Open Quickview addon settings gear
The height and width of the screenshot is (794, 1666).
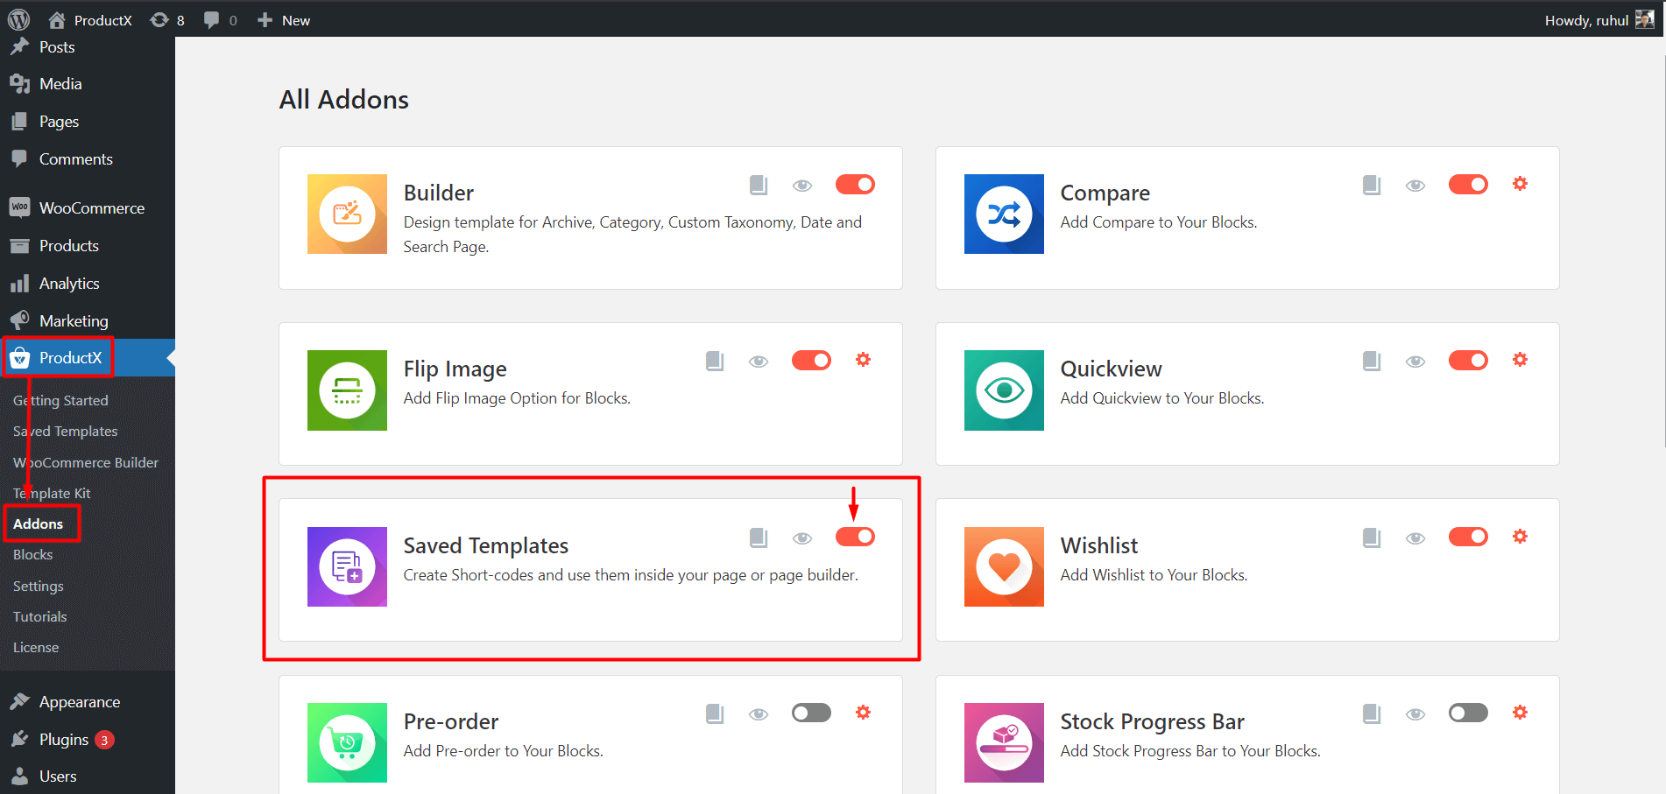tap(1521, 360)
